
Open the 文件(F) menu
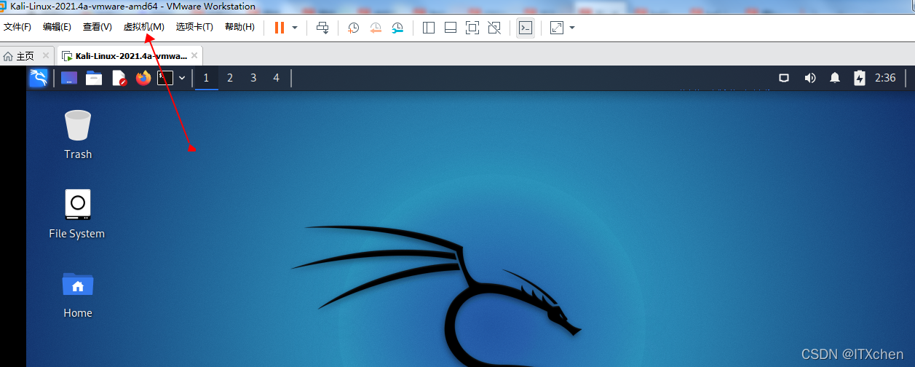pyautogui.click(x=17, y=27)
